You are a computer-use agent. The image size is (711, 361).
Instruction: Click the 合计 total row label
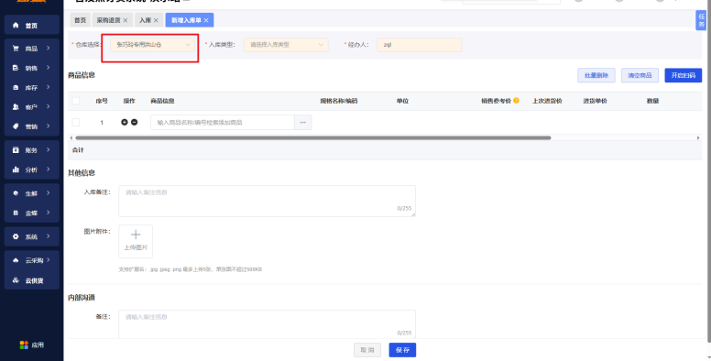(78, 150)
